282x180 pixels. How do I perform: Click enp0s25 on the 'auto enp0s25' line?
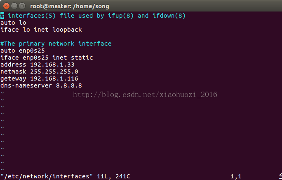coord(32,51)
